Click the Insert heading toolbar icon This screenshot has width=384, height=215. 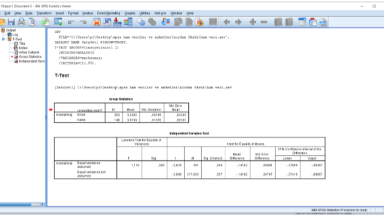point(302,22)
